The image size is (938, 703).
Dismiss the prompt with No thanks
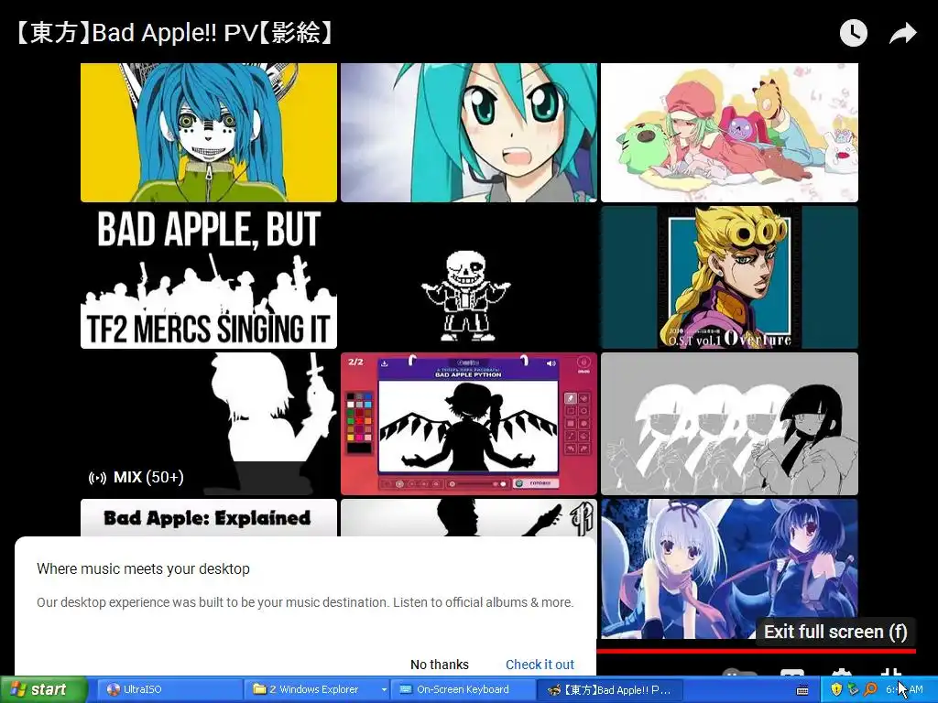point(439,665)
